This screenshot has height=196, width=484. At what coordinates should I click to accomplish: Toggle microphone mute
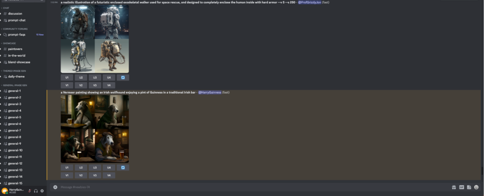[x=30, y=191]
